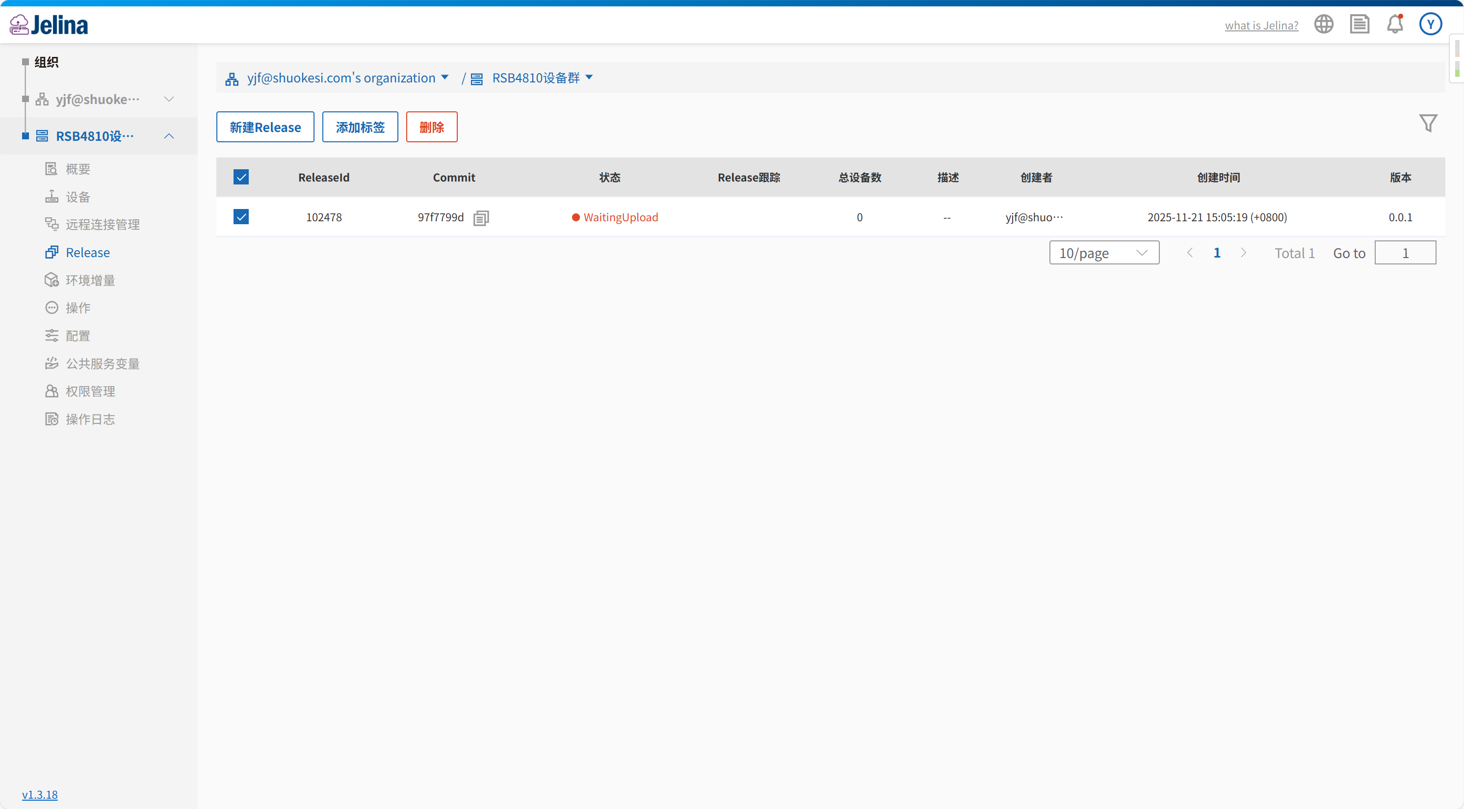Open the 环境增量 sidebar menu item
Screen dimensions: 1464x809
tap(90, 280)
